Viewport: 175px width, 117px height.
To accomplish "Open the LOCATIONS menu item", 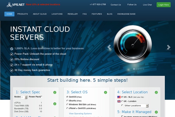I will tap(57, 14).
